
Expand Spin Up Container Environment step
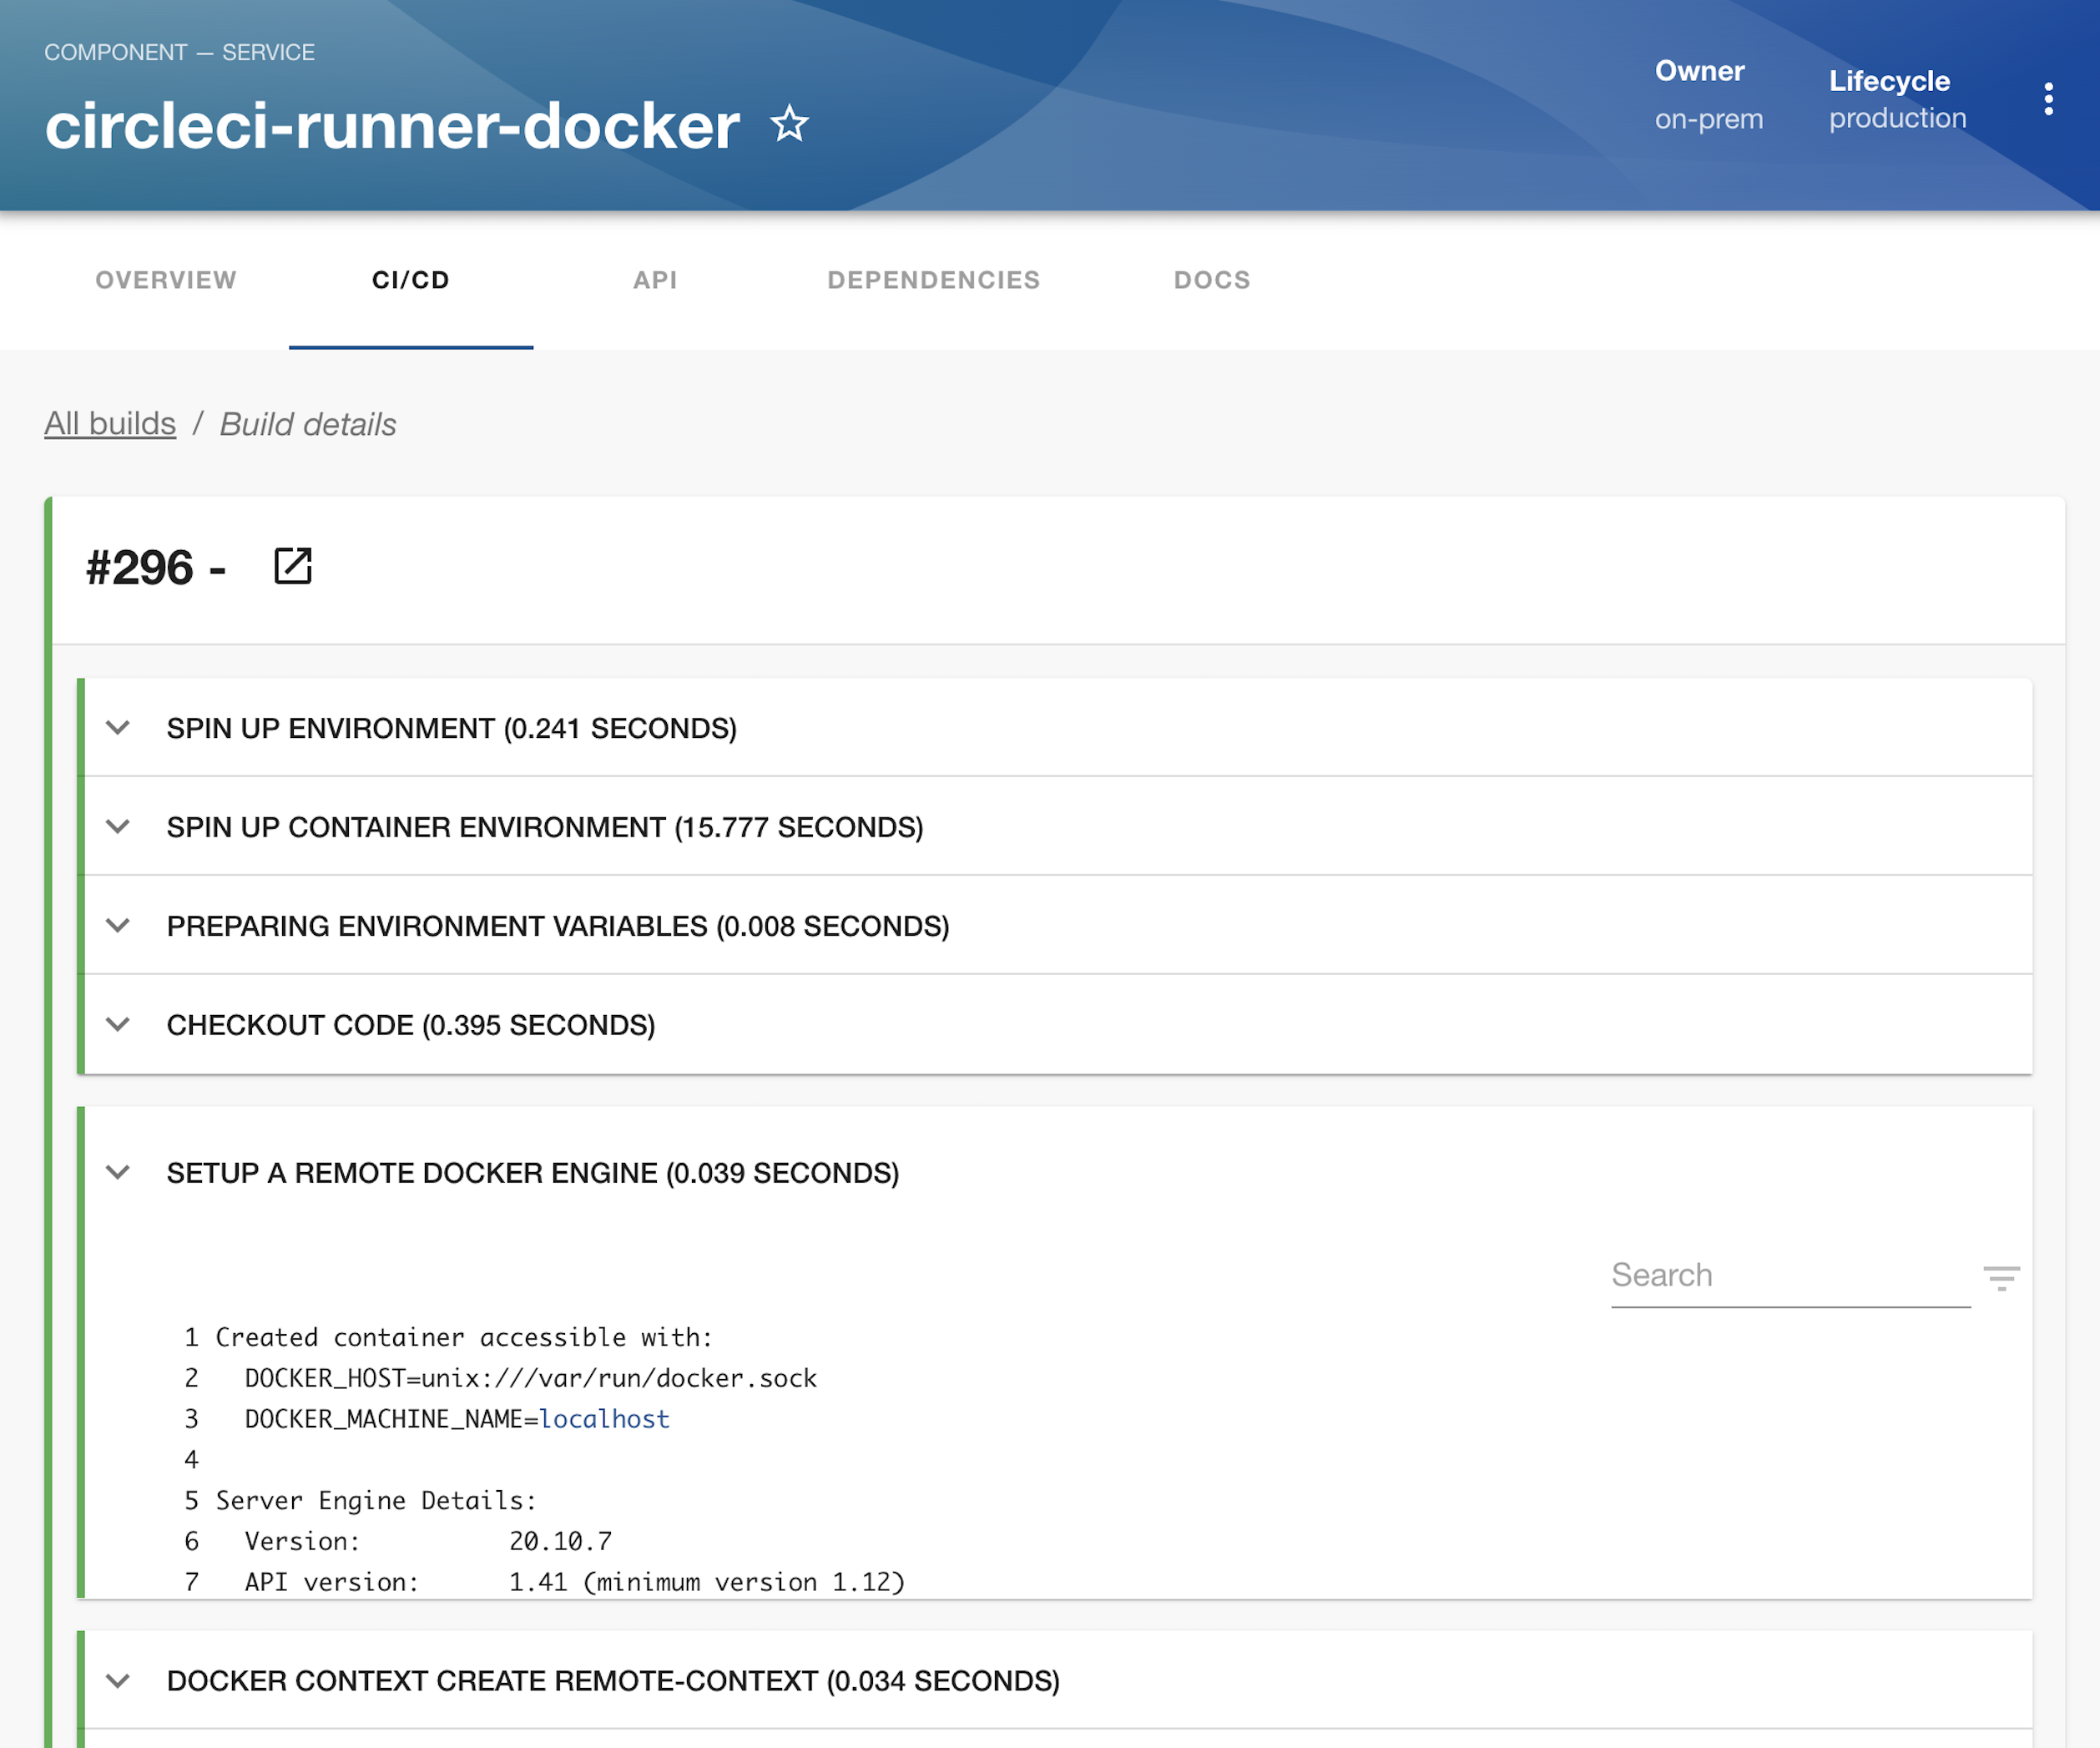[118, 827]
